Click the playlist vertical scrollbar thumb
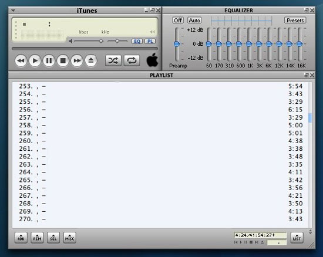Viewport: 323px width, 257px height. pyautogui.click(x=310, y=118)
